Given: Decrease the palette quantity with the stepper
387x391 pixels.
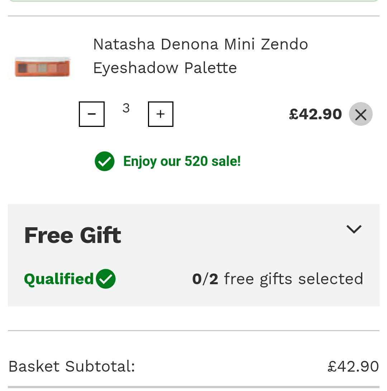Looking at the screenshot, I should [x=92, y=114].
